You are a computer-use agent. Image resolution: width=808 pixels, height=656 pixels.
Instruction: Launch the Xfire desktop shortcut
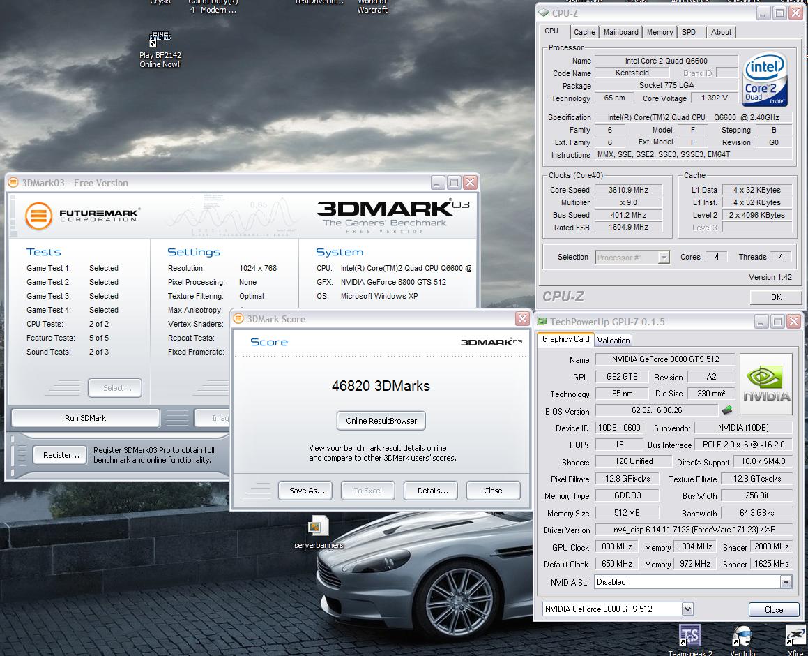coord(795,641)
